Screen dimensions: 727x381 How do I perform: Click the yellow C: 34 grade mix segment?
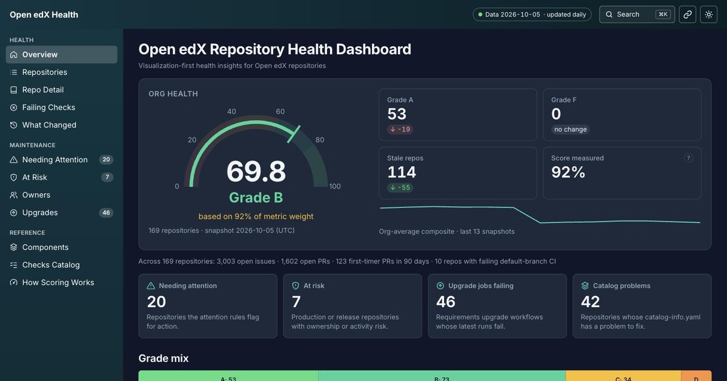pyautogui.click(x=623, y=376)
